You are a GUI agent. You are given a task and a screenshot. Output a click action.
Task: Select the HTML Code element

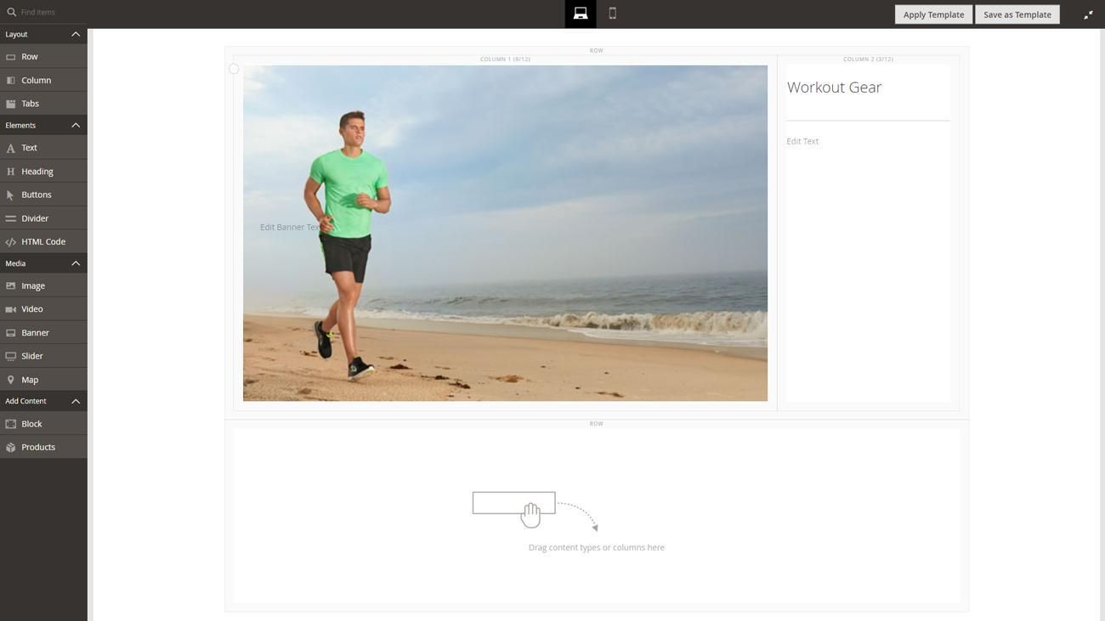[42, 241]
